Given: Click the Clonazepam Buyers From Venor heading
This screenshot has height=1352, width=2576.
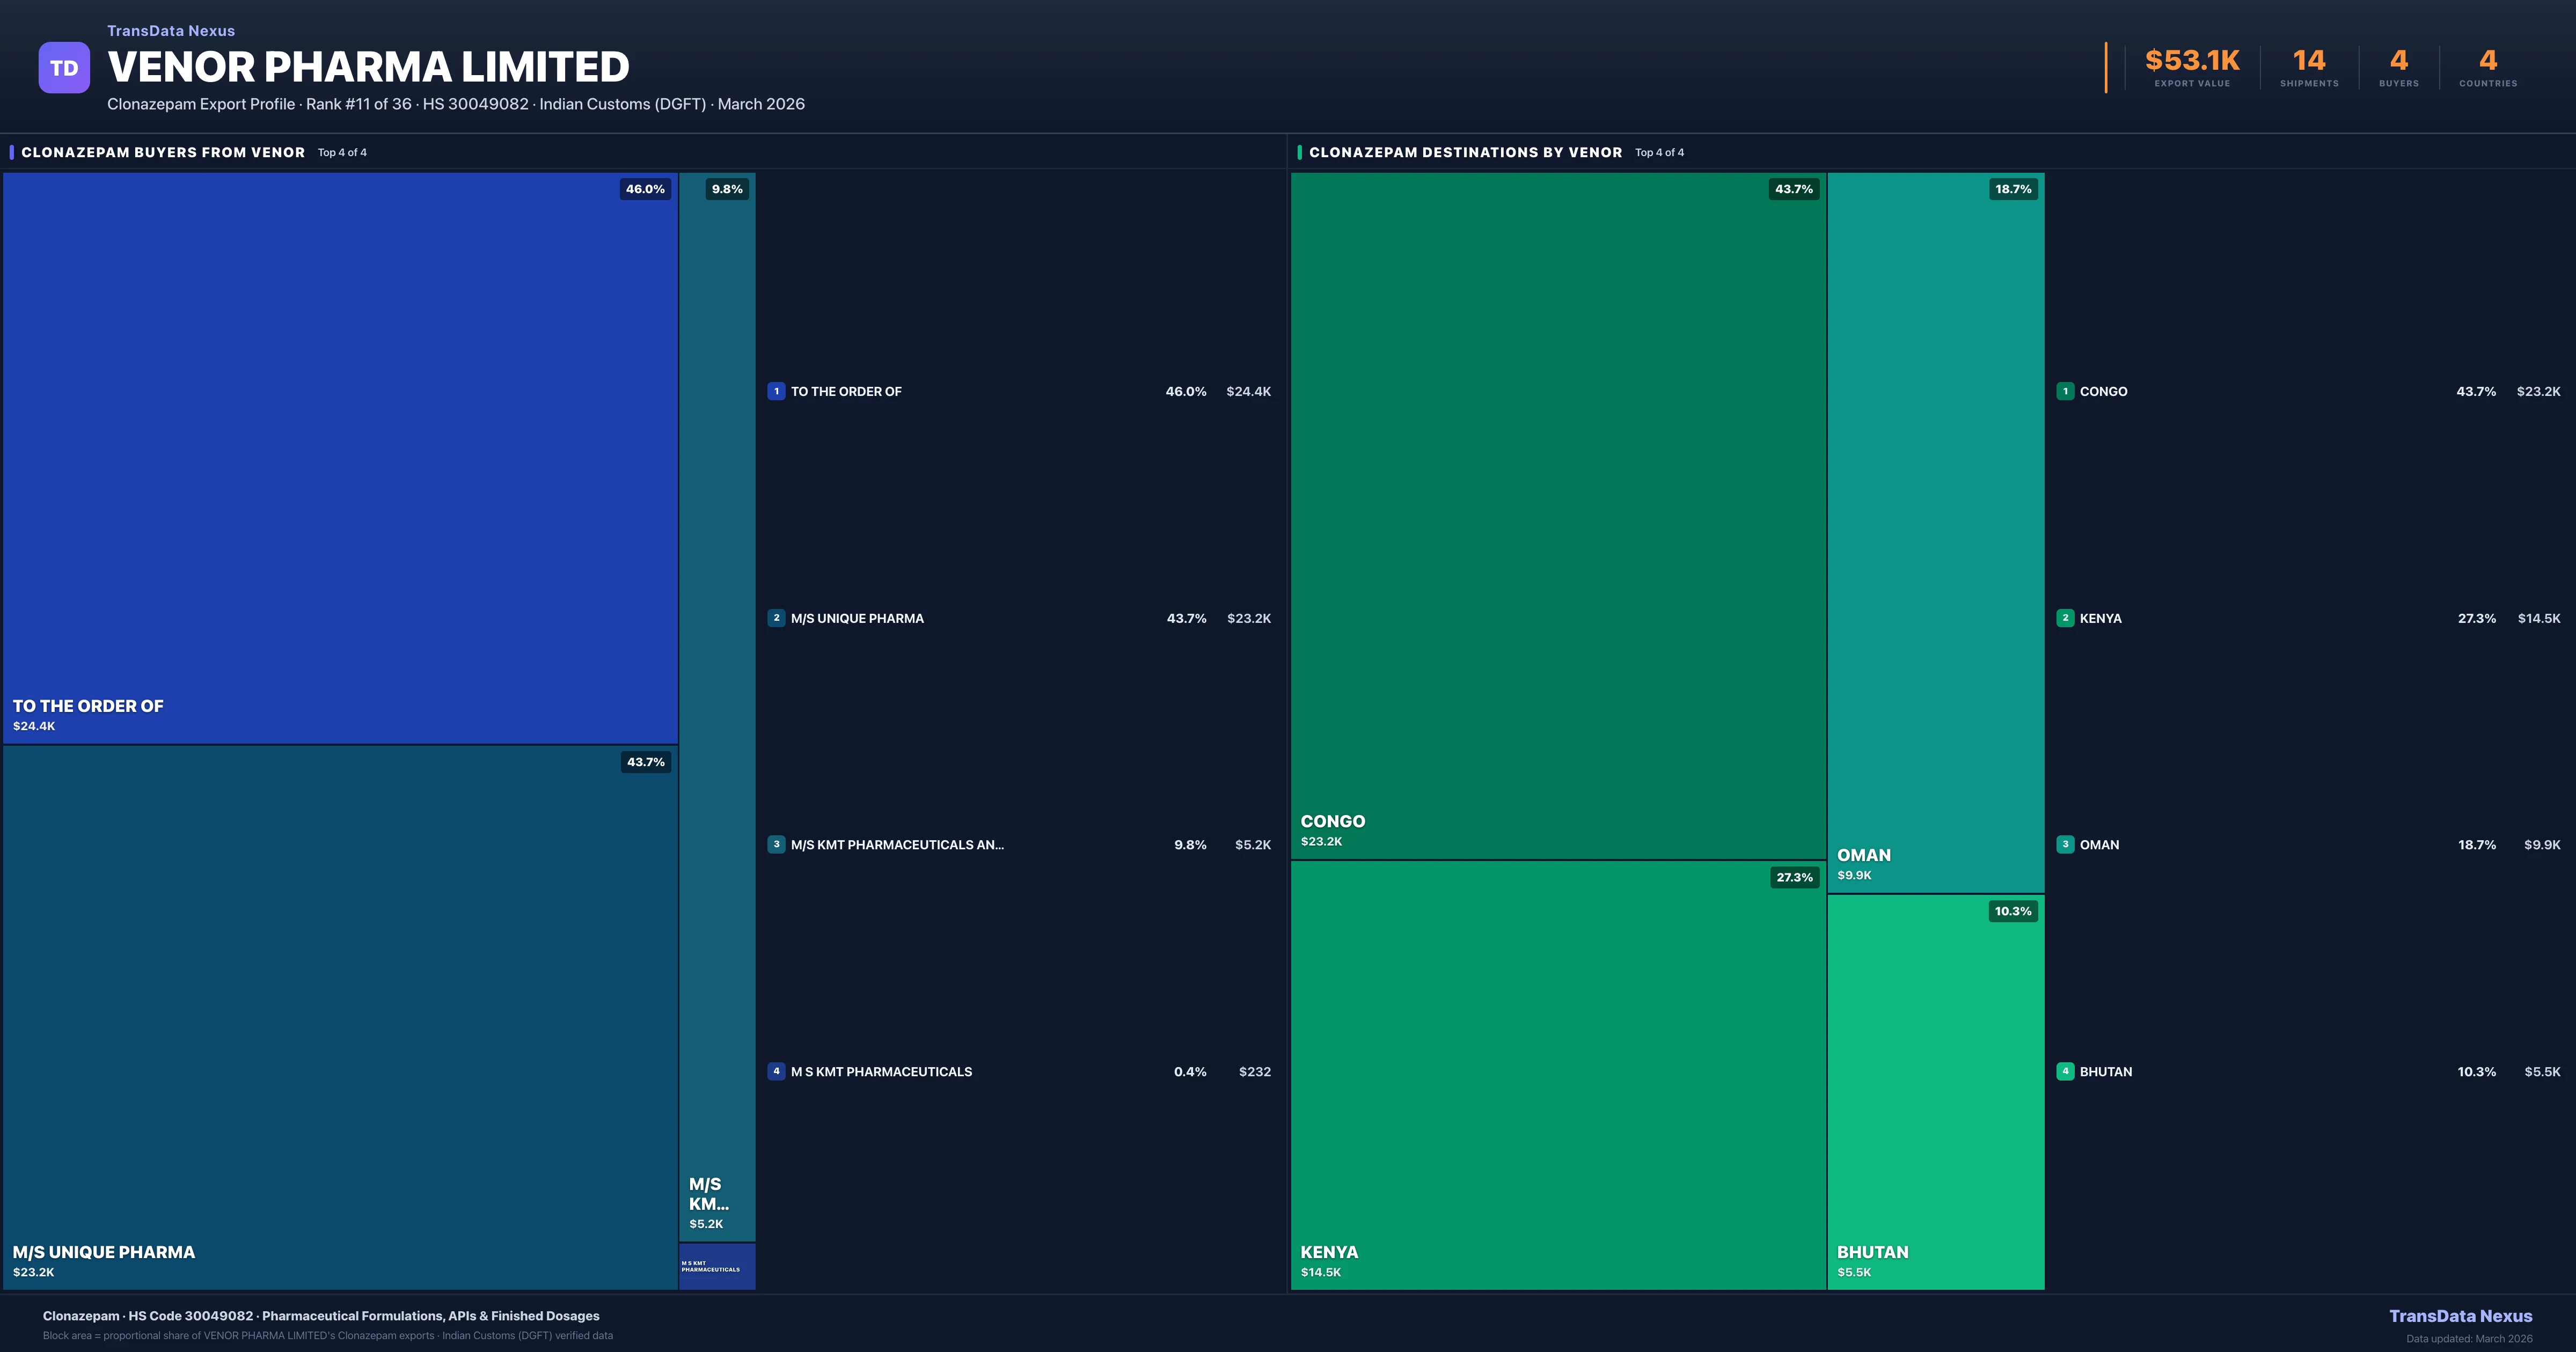Looking at the screenshot, I should tap(163, 152).
